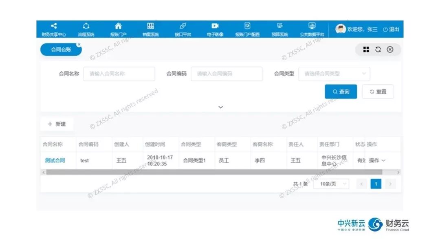Click 新建 to create contract

[57, 124]
